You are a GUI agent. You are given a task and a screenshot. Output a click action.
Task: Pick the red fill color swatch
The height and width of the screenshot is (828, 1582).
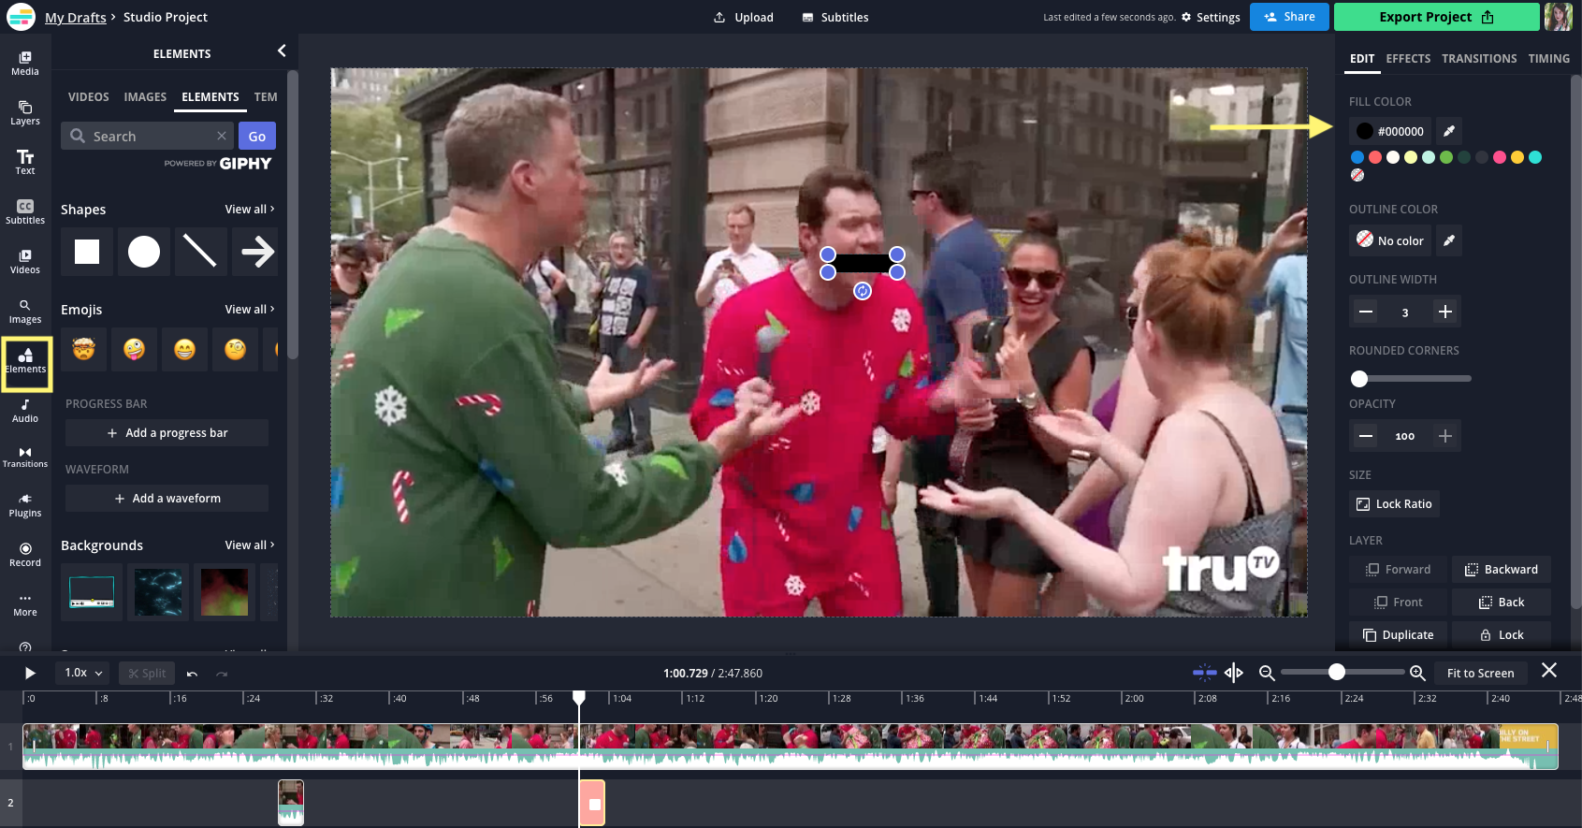tap(1375, 157)
